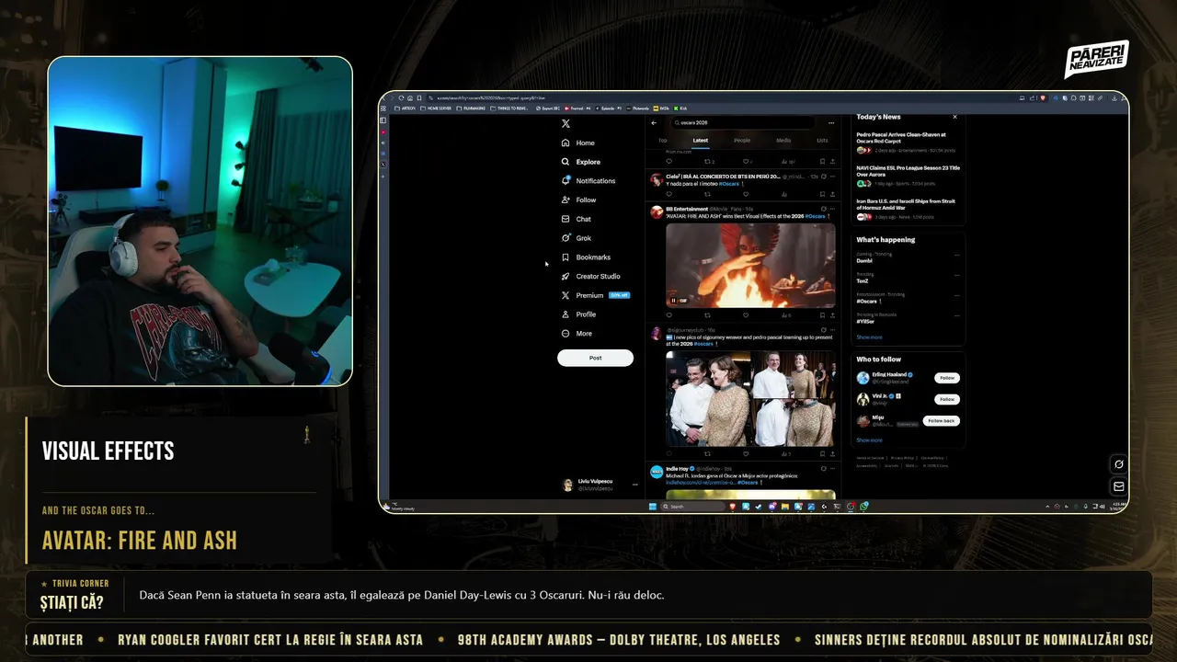1177x662 pixels.
Task: Open the Windows Start menu
Action: coord(653,507)
